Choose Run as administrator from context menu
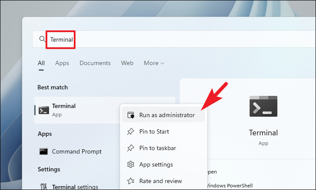Image resolution: width=316 pixels, height=190 pixels. (x=164, y=115)
